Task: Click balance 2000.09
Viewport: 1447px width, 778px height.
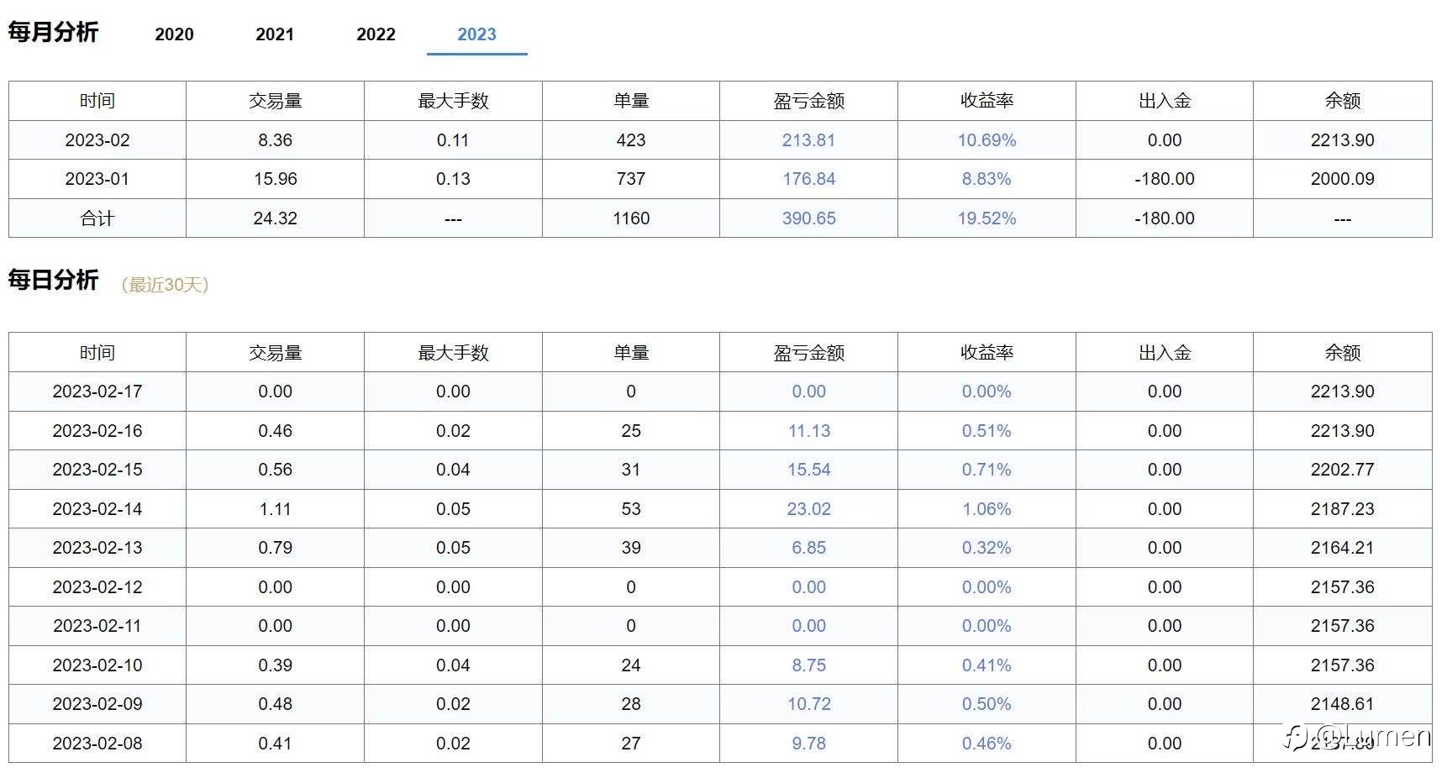Action: click(x=1342, y=179)
